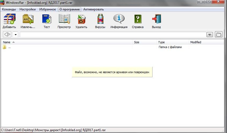Sort the file list by the Size column

tap(144, 42)
